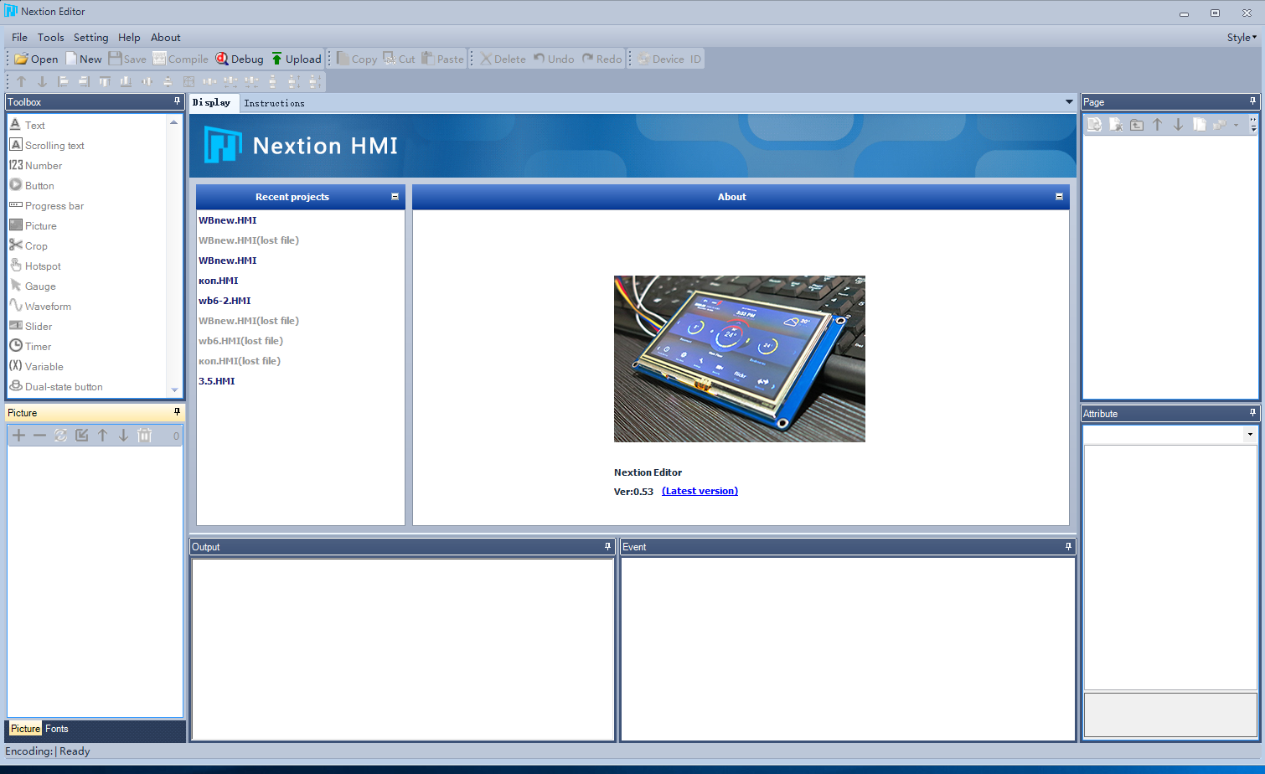The height and width of the screenshot is (774, 1265).
Task: Select the Crop component in Toolbox
Action: point(28,245)
